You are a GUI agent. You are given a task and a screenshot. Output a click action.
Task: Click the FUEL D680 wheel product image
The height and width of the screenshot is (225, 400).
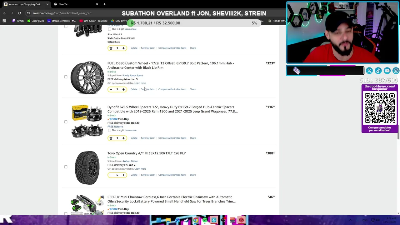(x=87, y=77)
